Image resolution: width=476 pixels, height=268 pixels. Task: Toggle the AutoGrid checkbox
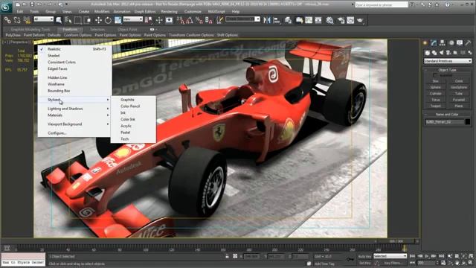tap(435, 75)
